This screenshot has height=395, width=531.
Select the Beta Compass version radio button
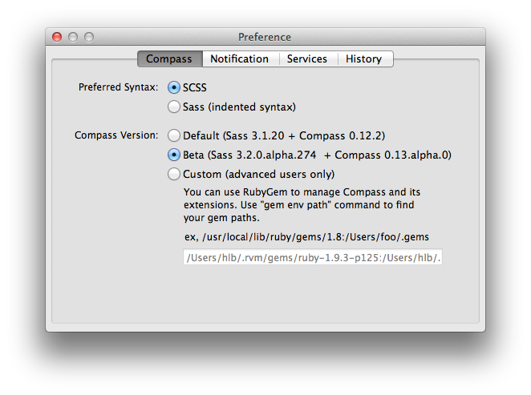pyautogui.click(x=174, y=155)
